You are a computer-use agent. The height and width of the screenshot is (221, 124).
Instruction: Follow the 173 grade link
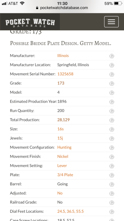point(61,83)
